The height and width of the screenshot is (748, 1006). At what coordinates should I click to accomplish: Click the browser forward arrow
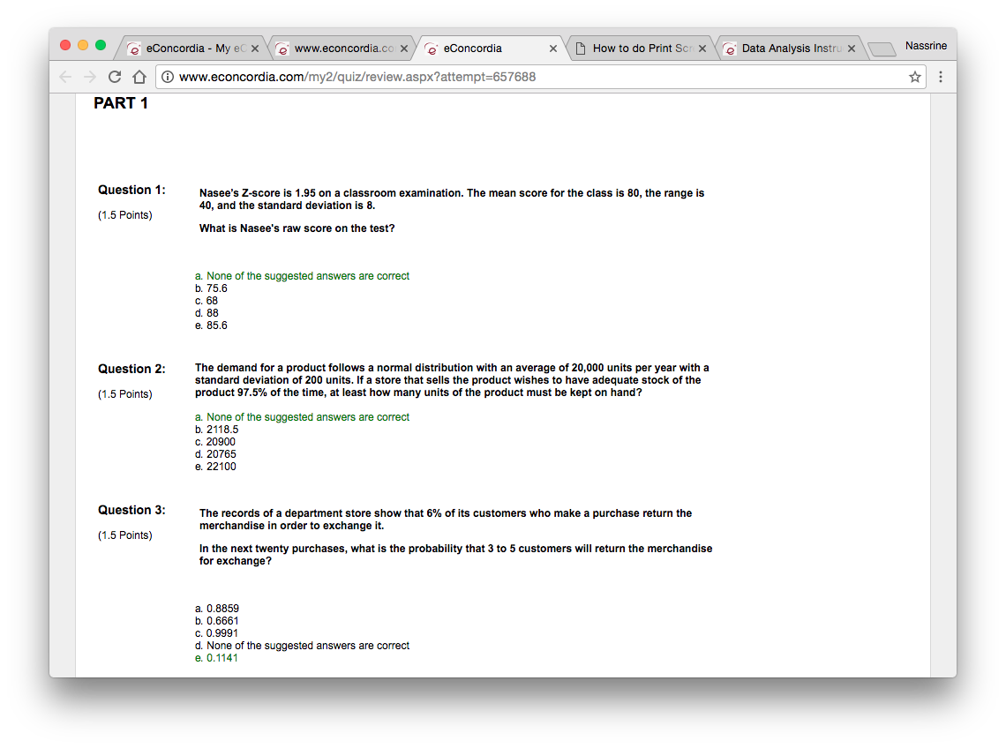click(x=90, y=77)
